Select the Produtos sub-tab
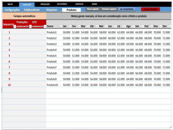Screen dimensions: 173x130 (71, 10)
